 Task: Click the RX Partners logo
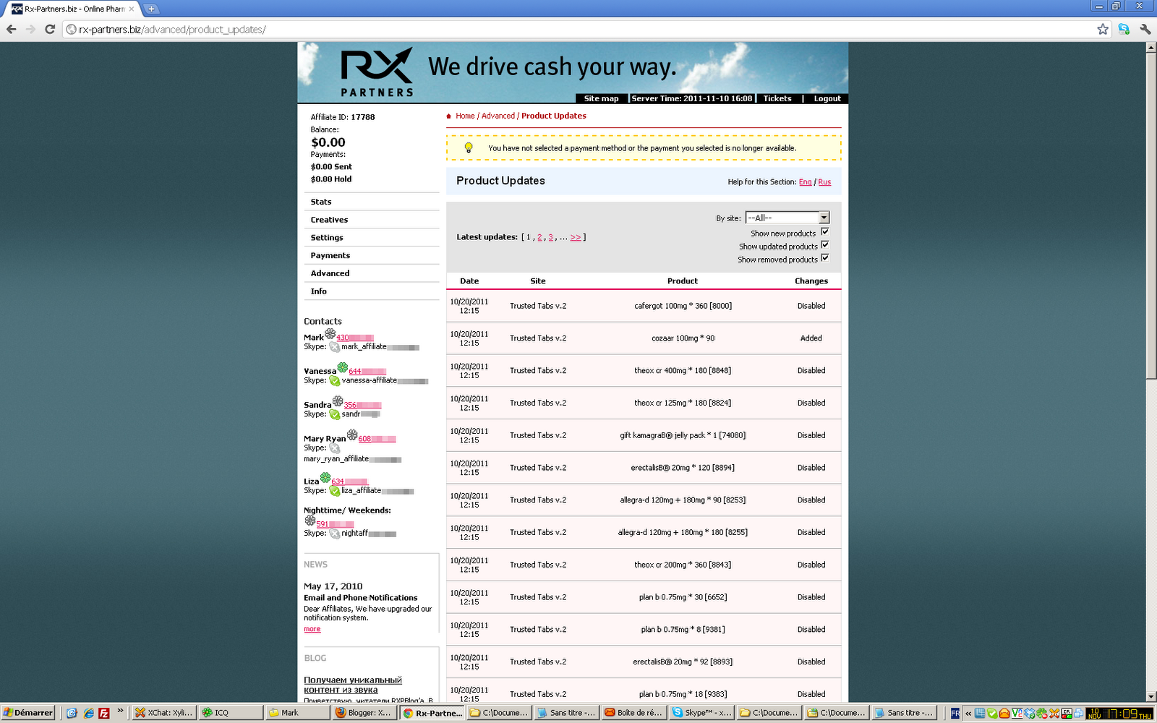377,72
